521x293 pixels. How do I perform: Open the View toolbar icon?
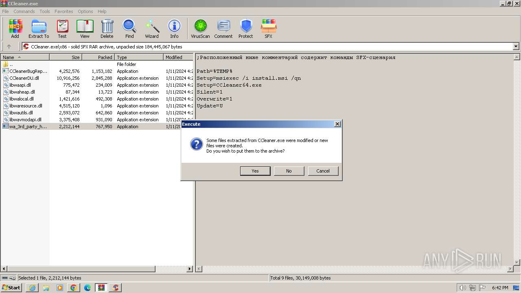tap(85, 29)
